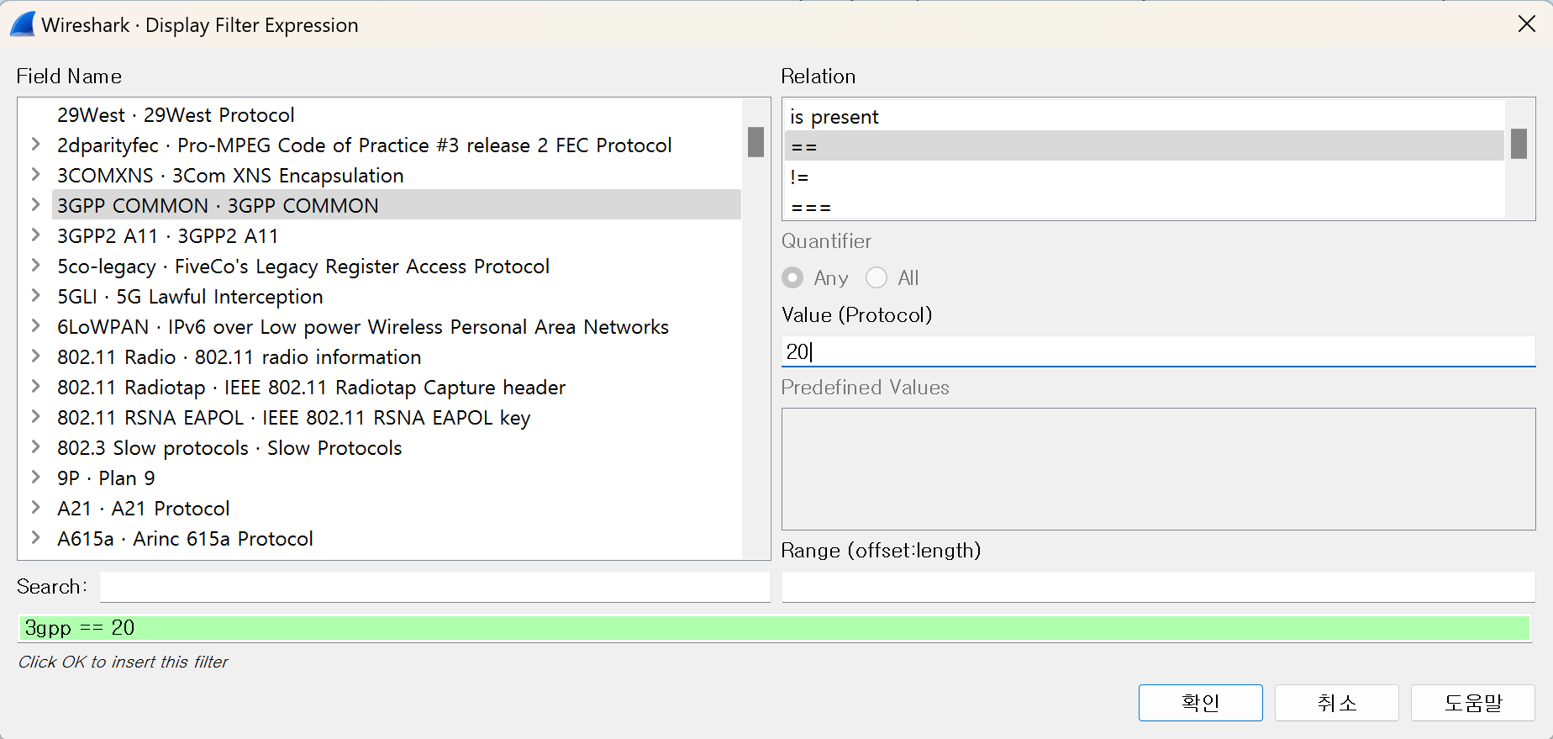1553x739 pixels.
Task: Close the Display Filter Expression dialog
Action: pyautogui.click(x=1526, y=24)
